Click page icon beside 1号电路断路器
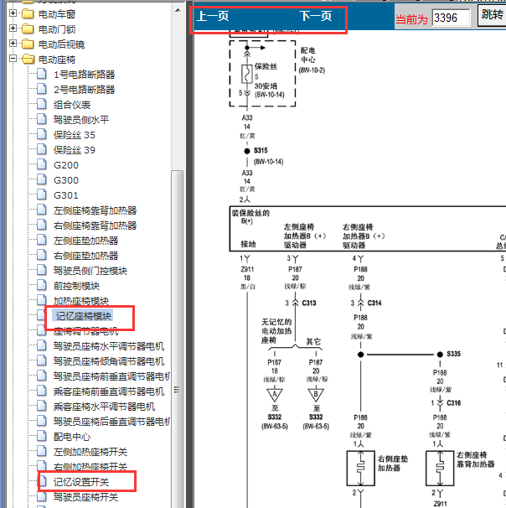Image resolution: width=506 pixels, height=508 pixels. [41, 74]
